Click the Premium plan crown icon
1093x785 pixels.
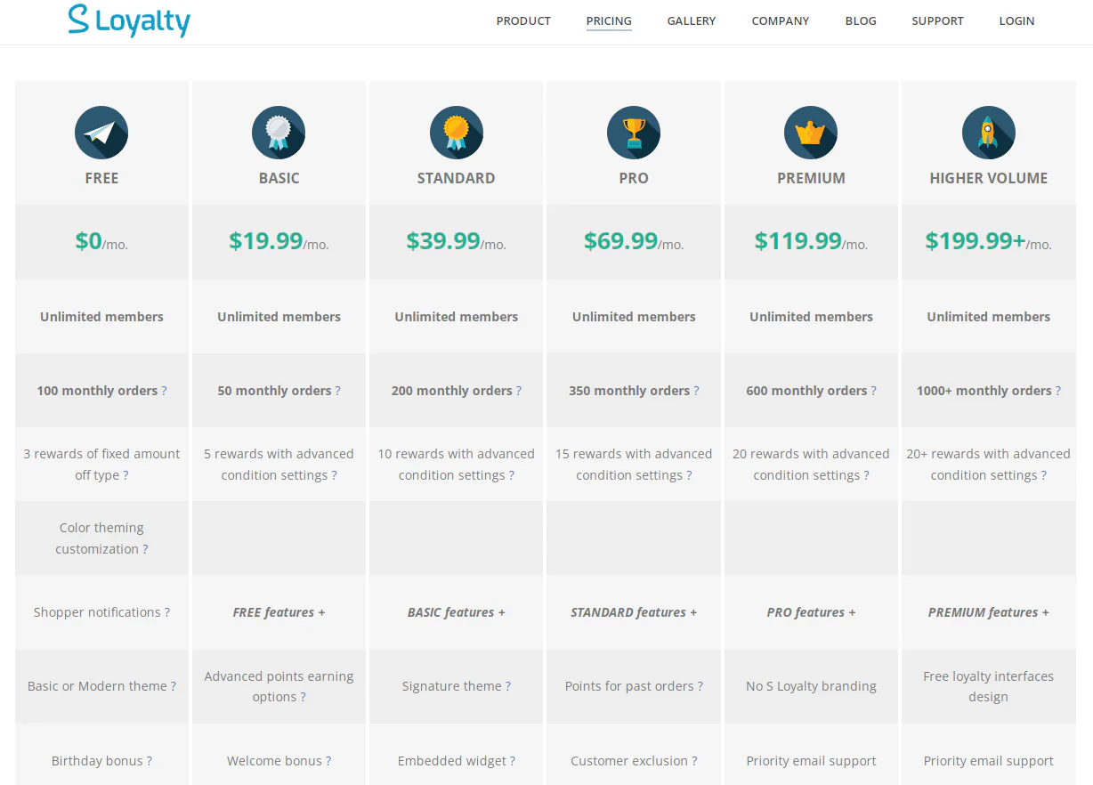(x=811, y=133)
